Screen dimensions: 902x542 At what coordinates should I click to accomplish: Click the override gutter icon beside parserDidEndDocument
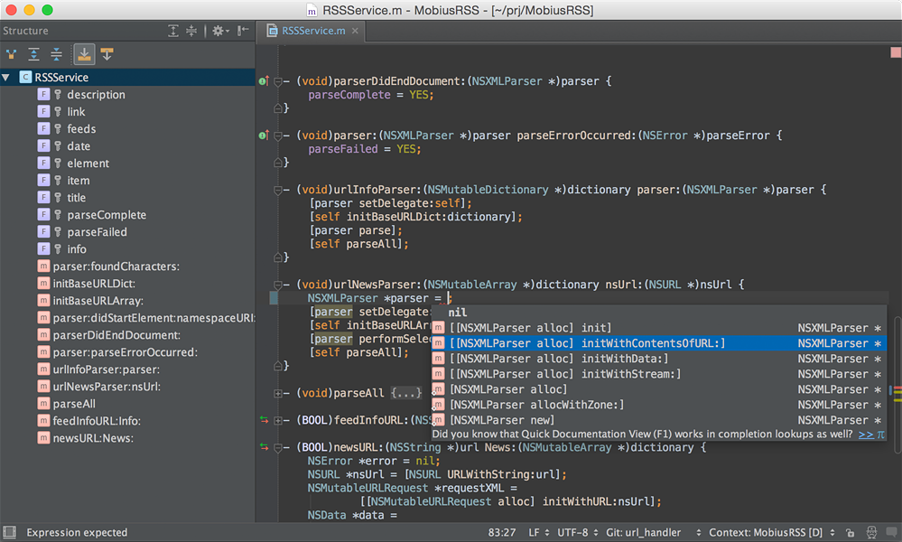point(264,81)
